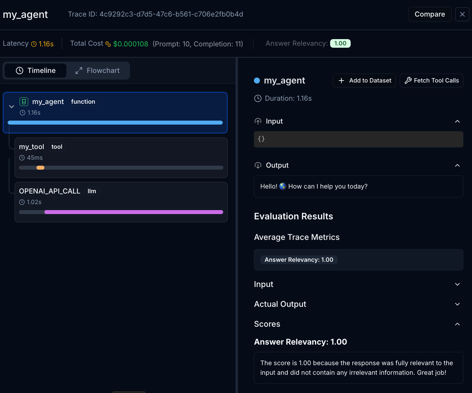Image resolution: width=472 pixels, height=393 pixels.
Task: Click the $0.000108 total cost value
Action: (131, 44)
